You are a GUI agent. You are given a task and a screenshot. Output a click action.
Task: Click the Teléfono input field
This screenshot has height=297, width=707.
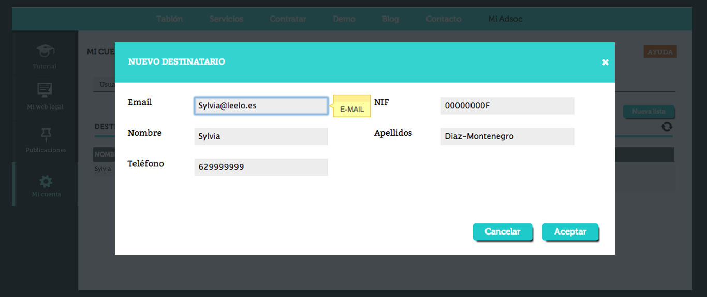pyautogui.click(x=261, y=167)
